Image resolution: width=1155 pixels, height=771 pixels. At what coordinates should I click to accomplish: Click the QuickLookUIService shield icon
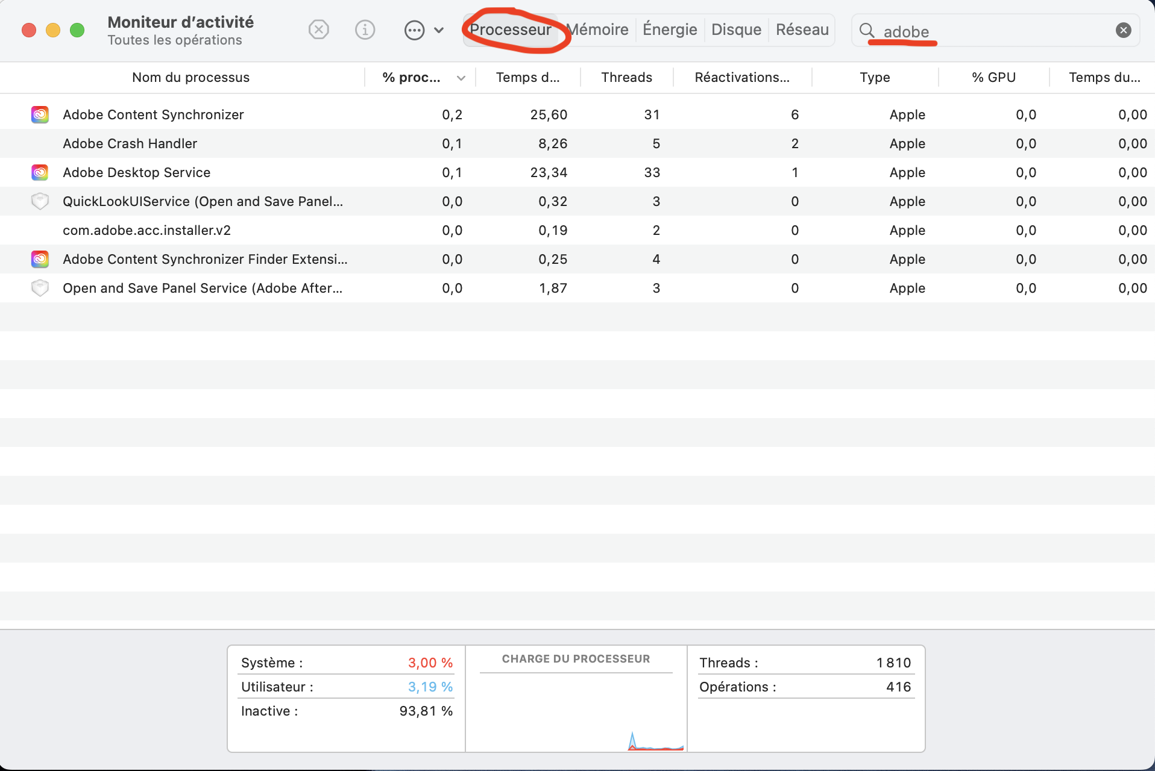click(x=39, y=201)
